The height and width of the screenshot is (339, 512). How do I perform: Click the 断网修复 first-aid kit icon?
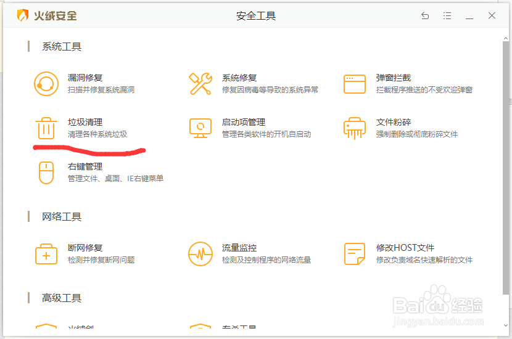click(46, 254)
